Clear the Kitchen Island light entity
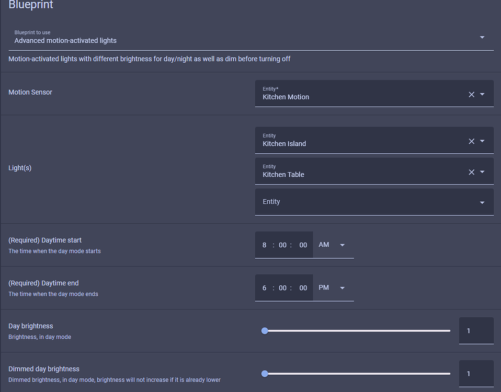 click(471, 141)
